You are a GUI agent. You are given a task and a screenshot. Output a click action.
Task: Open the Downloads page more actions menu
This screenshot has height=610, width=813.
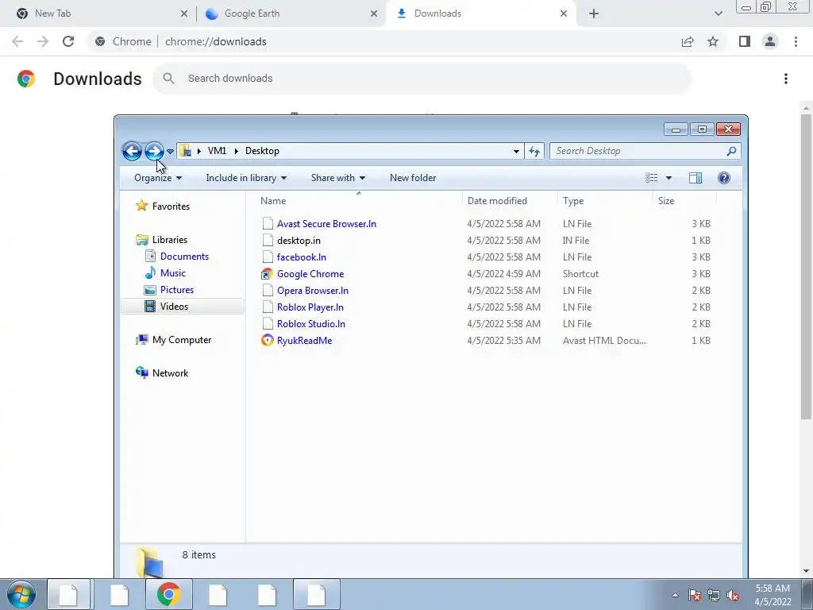click(786, 79)
